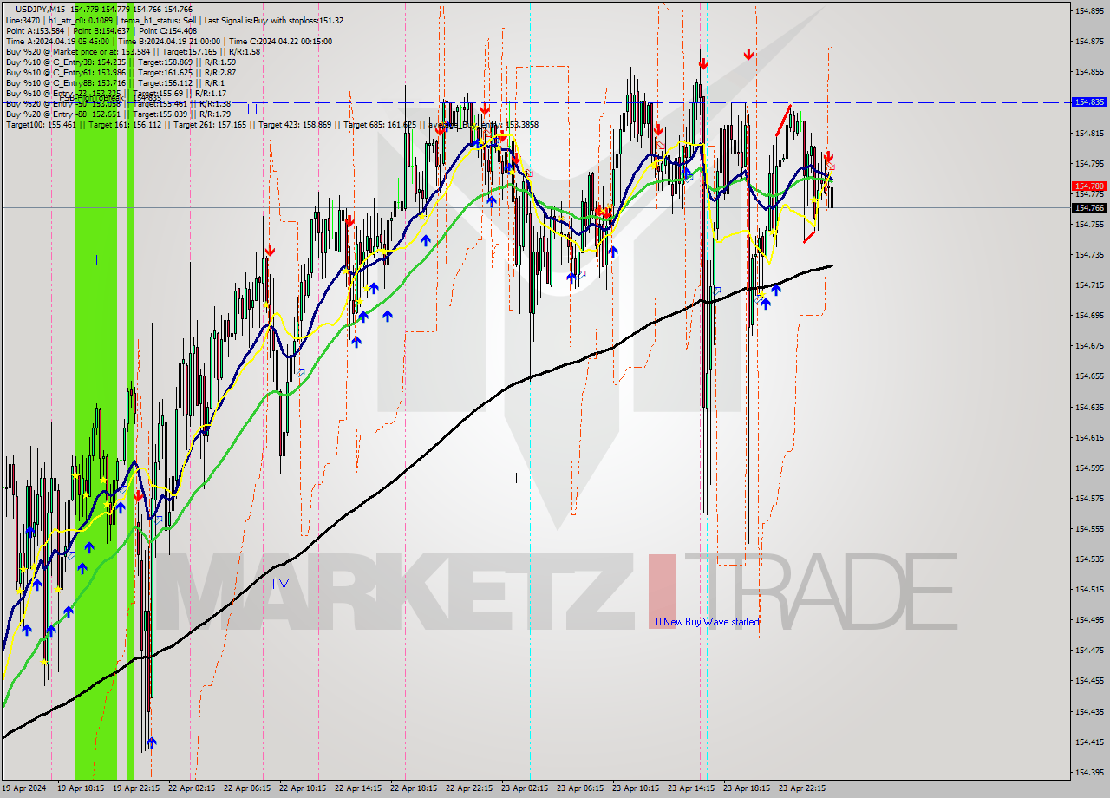Screen dimensions: 1110x798
Task: Click the '23 Apr 18:15' time label
Action: click(748, 788)
